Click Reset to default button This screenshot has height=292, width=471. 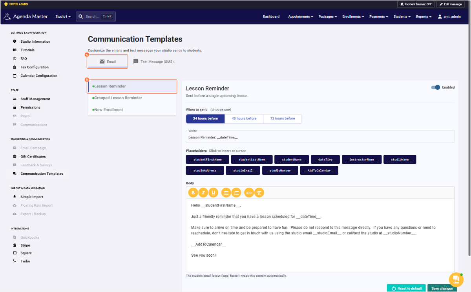tap(406, 288)
